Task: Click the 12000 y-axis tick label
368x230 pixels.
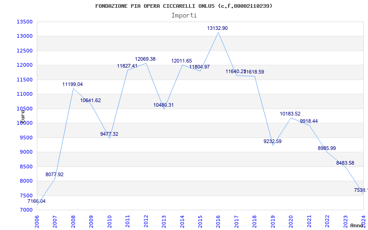Action: (24, 65)
